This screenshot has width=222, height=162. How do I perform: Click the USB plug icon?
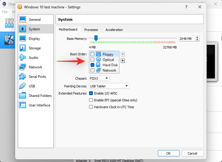(23, 86)
